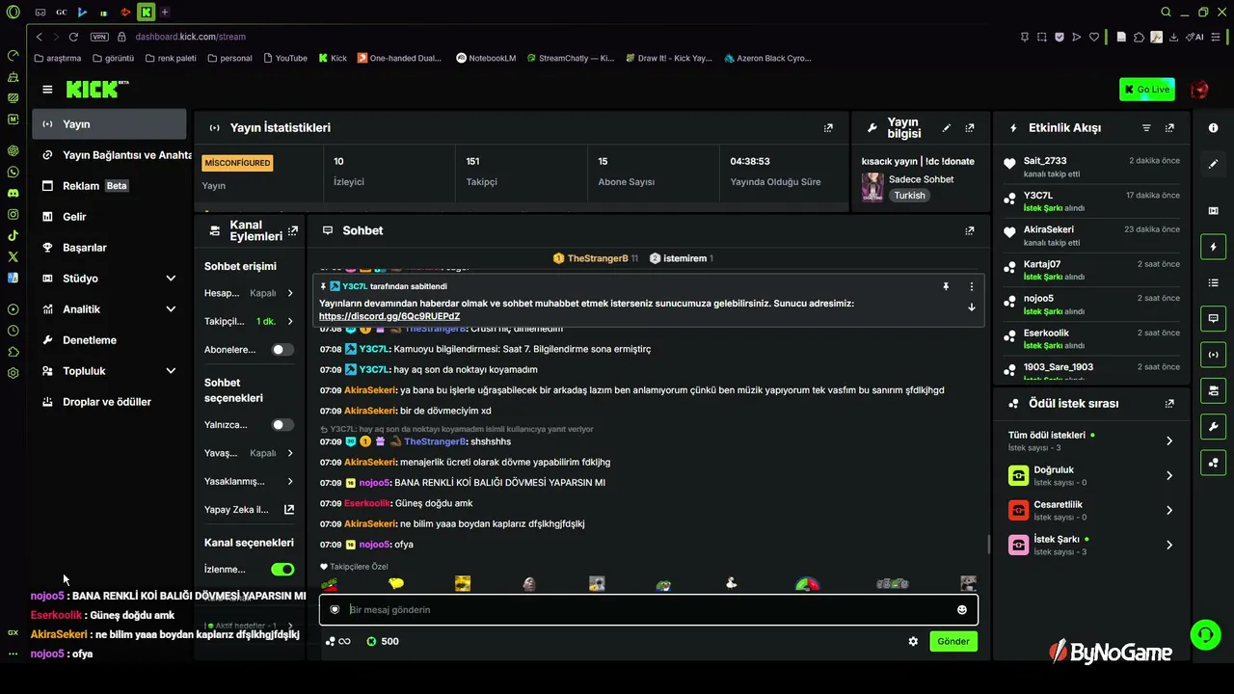1234x694 pixels.
Task: Open the Takipçi chat duration setting
Action: pyautogui.click(x=250, y=321)
